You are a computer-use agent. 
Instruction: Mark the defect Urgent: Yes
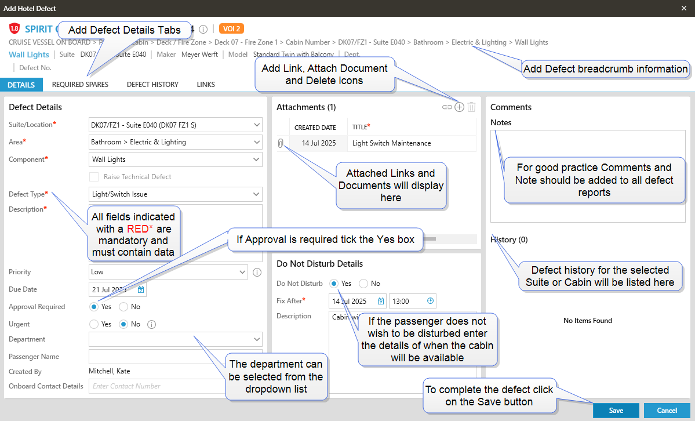[x=94, y=324]
